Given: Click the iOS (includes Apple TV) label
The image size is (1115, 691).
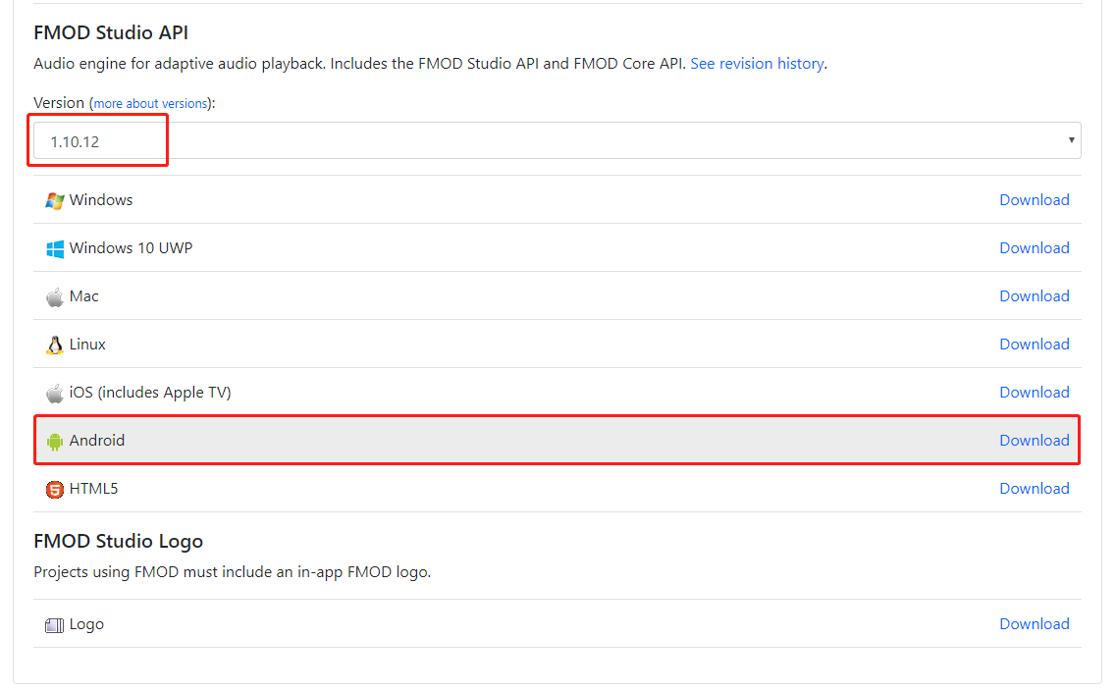Looking at the screenshot, I should pyautogui.click(x=150, y=393).
